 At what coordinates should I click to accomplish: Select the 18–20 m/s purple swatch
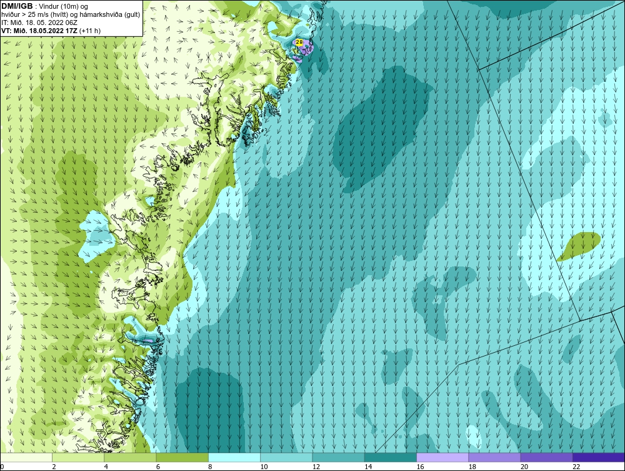494,457
